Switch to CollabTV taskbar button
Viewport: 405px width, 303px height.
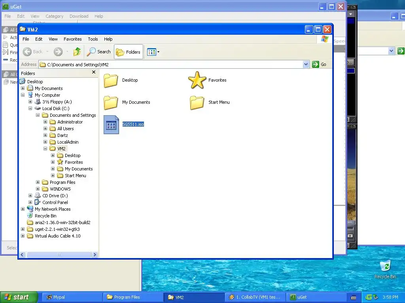point(255,297)
